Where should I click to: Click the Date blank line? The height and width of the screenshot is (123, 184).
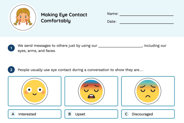click(x=147, y=22)
